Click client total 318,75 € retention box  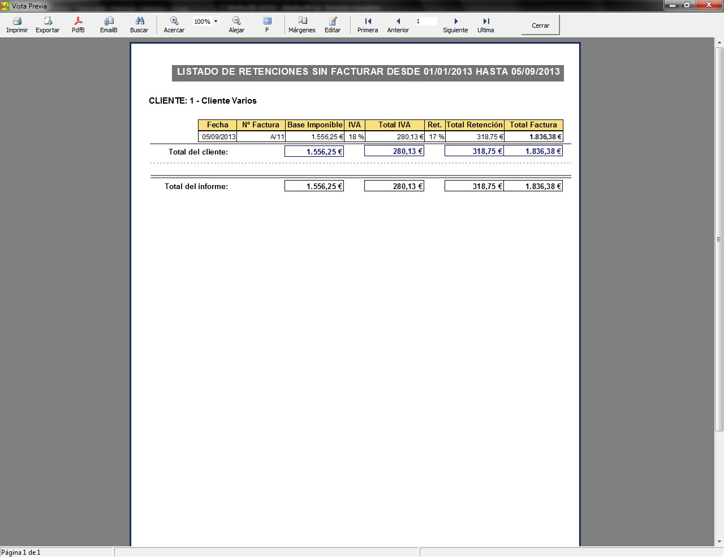(x=474, y=151)
